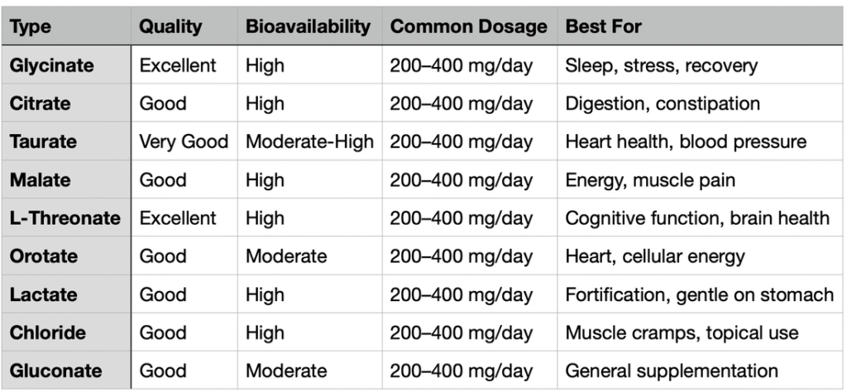The image size is (847, 392).
Task: Select the "General supplementation" cell
Action: tap(672, 370)
